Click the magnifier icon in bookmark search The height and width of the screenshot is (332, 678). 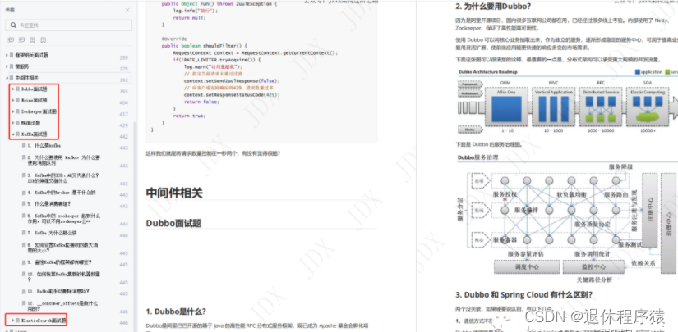13,25
